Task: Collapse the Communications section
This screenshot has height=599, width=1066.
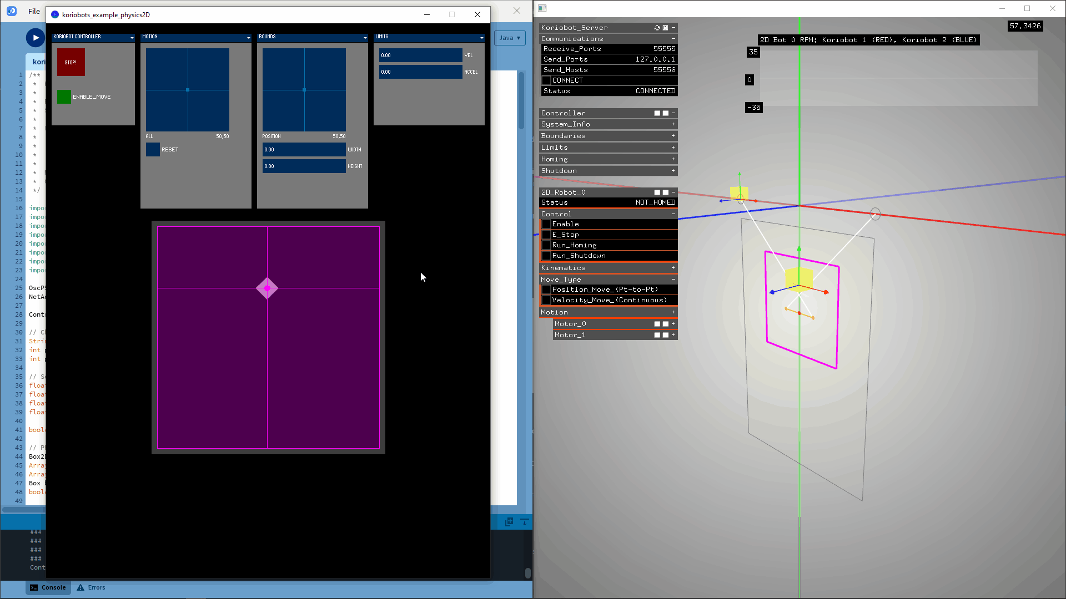Action: click(673, 39)
